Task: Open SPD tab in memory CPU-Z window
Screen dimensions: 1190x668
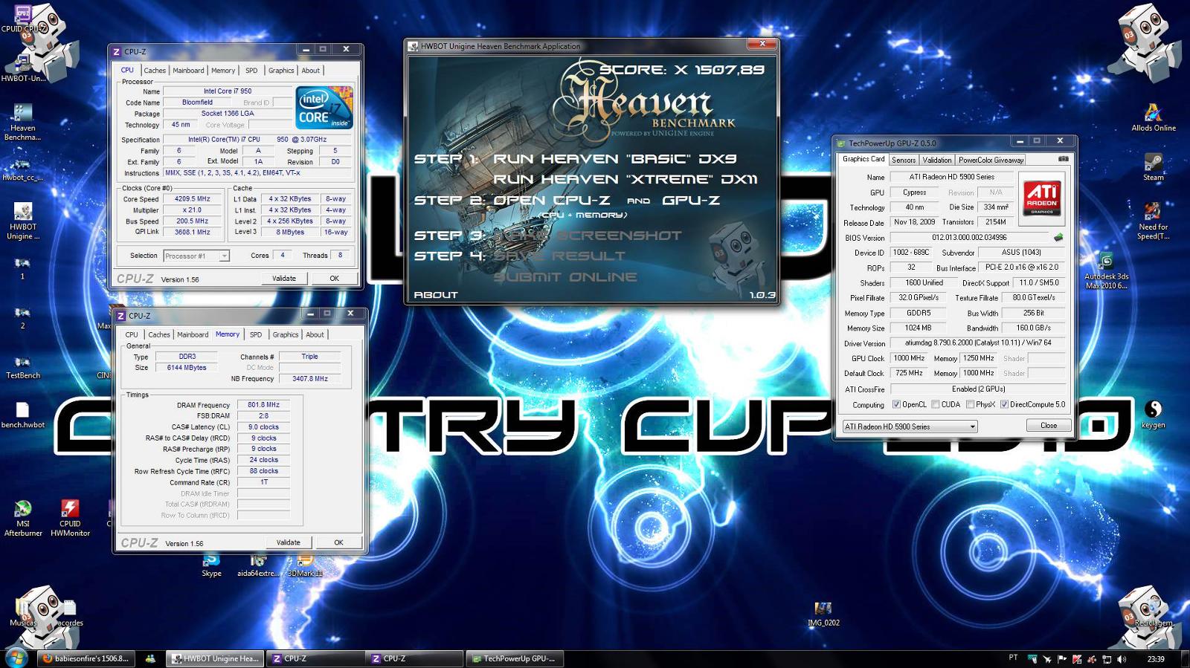Action: point(256,334)
